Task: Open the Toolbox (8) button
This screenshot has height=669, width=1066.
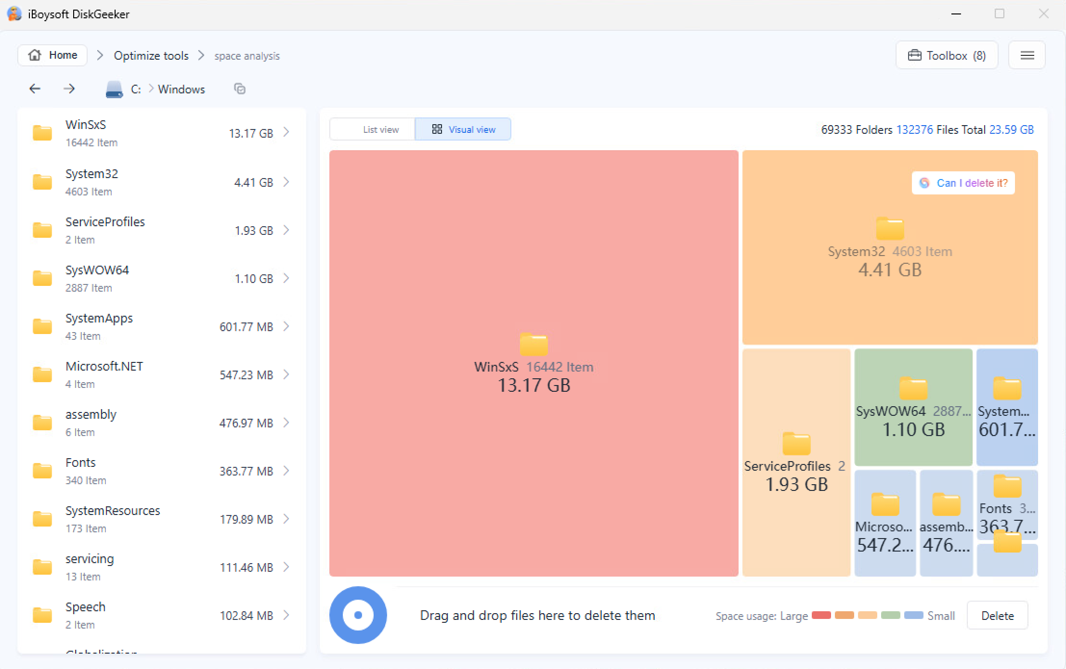Action: point(947,55)
